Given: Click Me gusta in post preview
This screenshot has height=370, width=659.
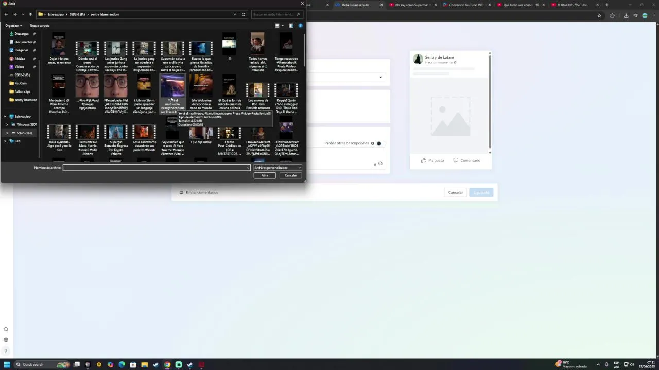Looking at the screenshot, I should pyautogui.click(x=432, y=160).
